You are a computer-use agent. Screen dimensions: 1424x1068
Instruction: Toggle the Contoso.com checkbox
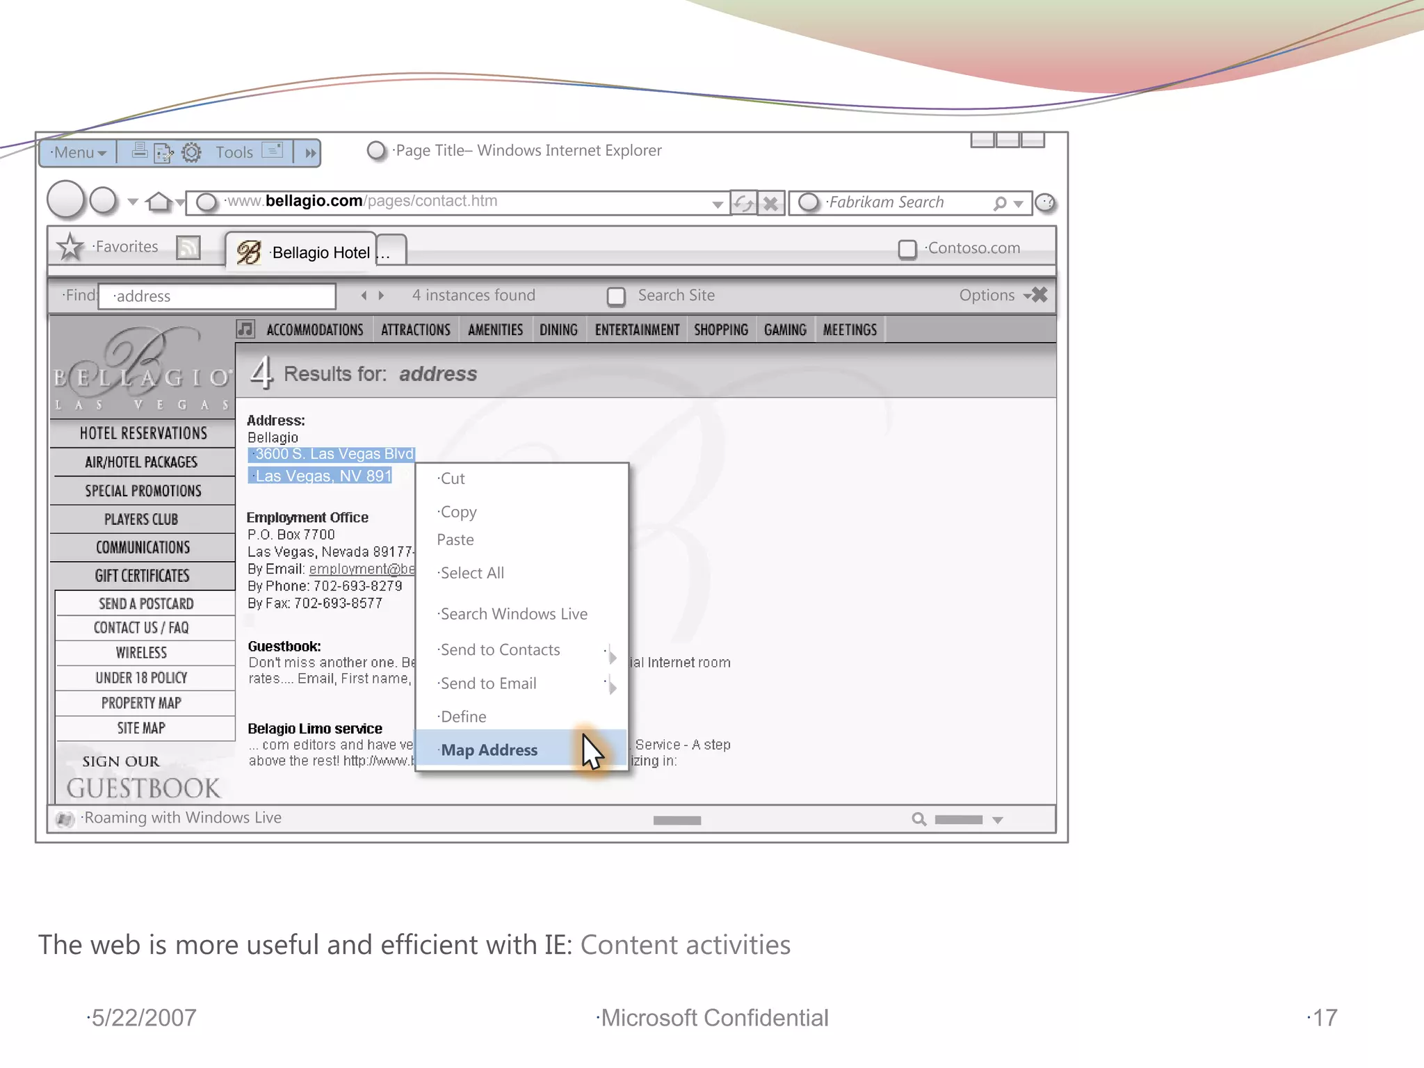pos(907,249)
